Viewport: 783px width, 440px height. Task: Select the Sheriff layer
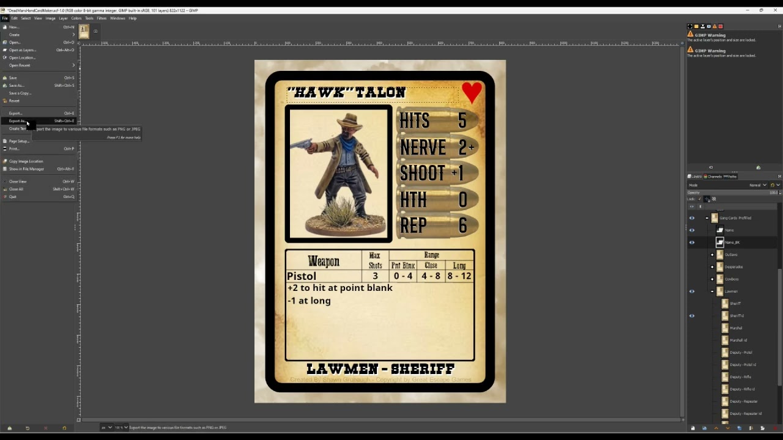[735, 304]
